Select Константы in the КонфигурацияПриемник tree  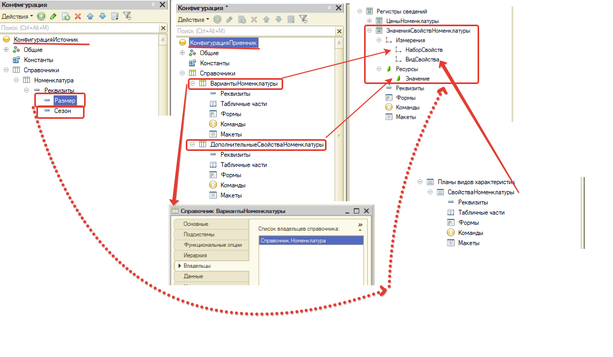[215, 63]
